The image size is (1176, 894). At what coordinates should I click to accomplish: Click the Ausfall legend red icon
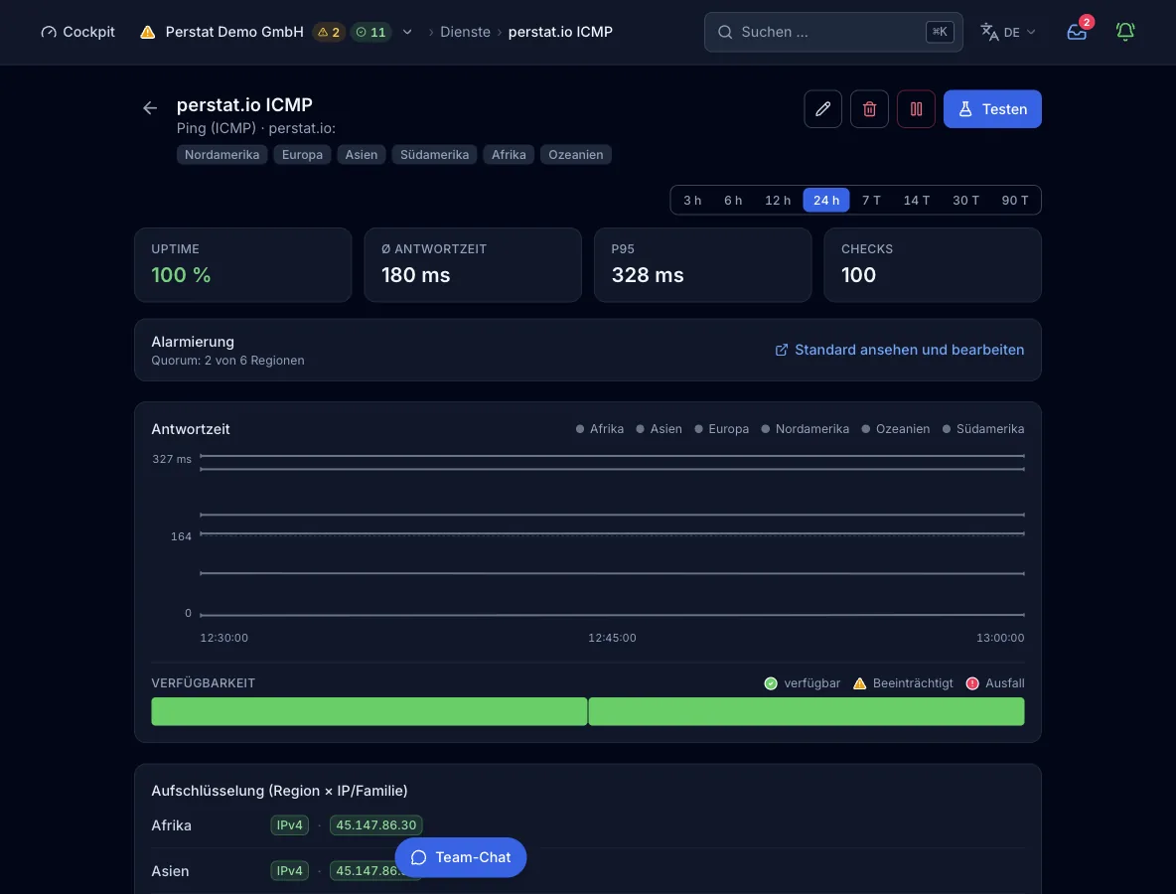(972, 683)
